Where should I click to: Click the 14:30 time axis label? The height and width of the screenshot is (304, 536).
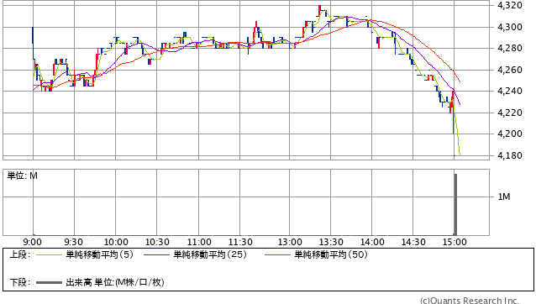(413, 242)
